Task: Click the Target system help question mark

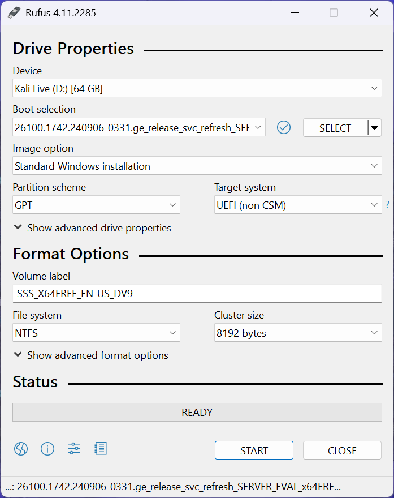Action: (x=387, y=205)
